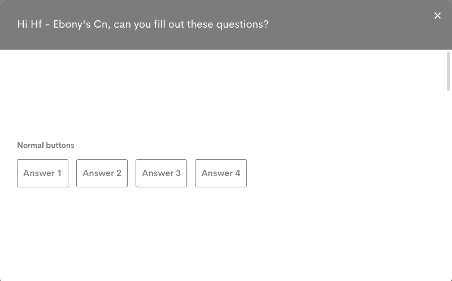Click the vertical scrollbar thumb

click(x=449, y=71)
